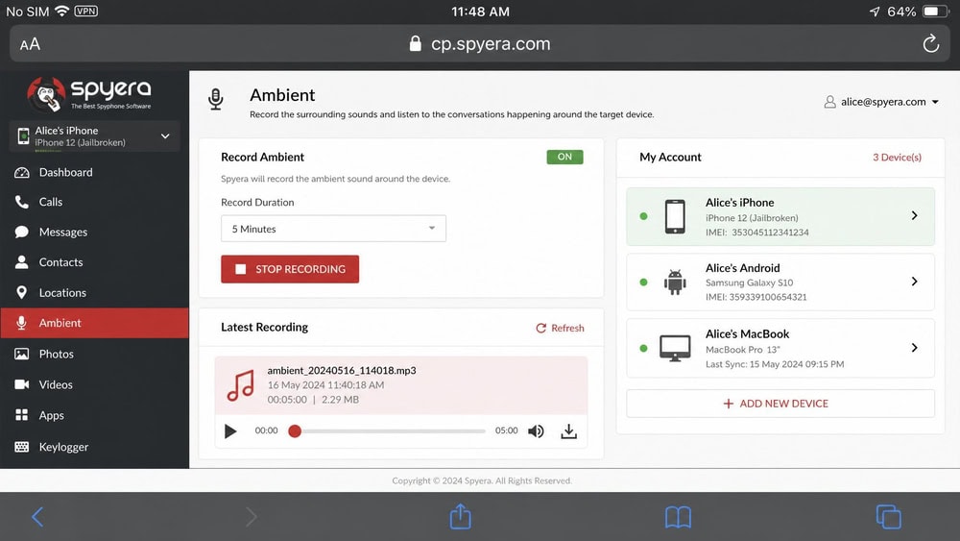Click the Dashboard gauge icon
This screenshot has height=541, width=960.
point(21,173)
